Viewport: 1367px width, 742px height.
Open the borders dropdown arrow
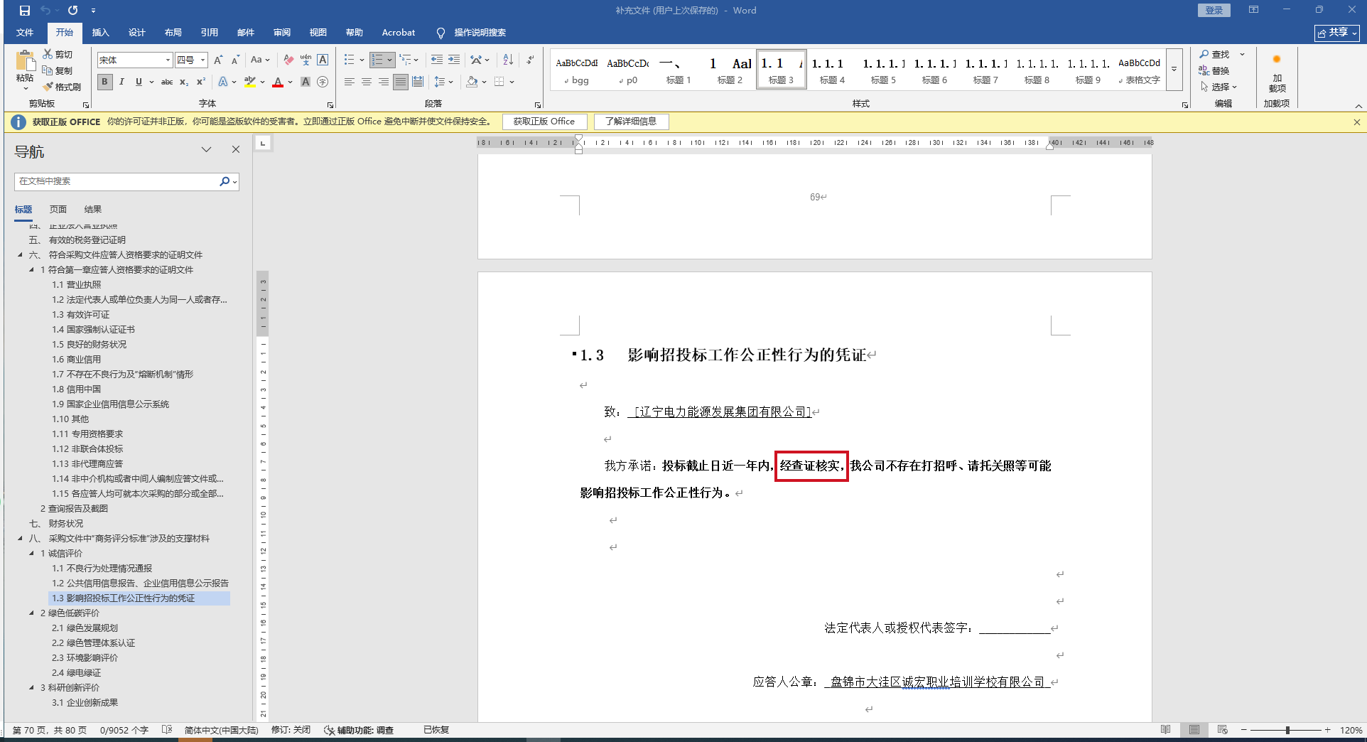pyautogui.click(x=512, y=82)
